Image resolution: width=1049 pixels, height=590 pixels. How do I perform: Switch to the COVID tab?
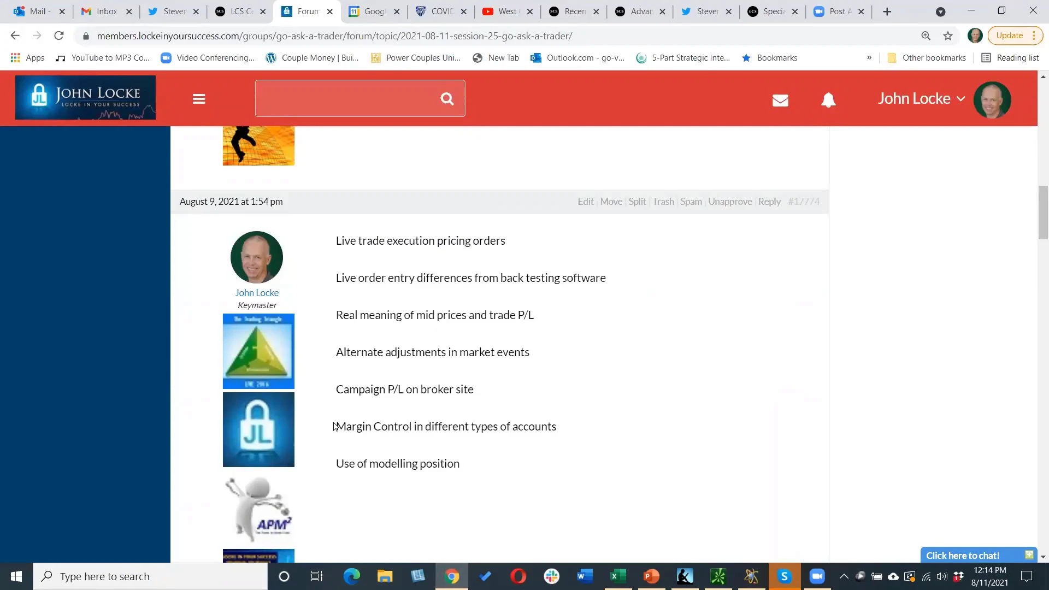coord(441,11)
